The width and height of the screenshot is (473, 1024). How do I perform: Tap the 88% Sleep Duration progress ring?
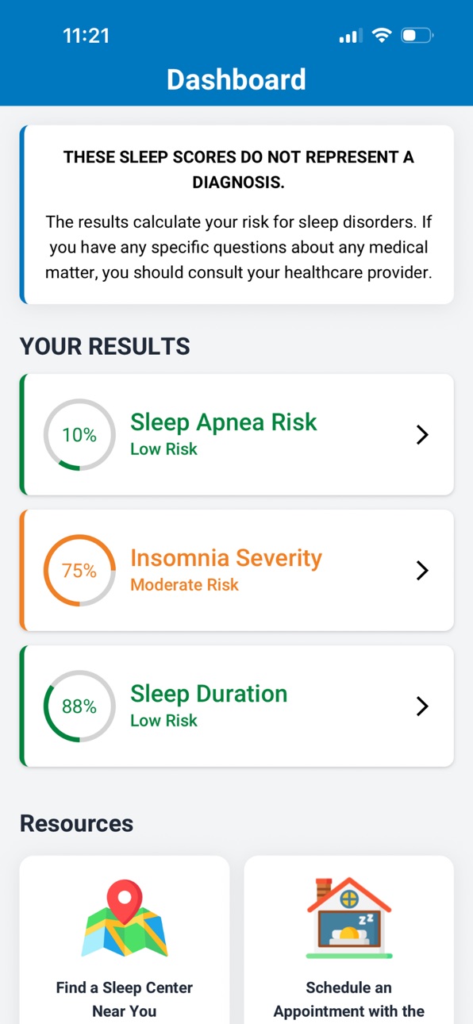[x=79, y=706]
